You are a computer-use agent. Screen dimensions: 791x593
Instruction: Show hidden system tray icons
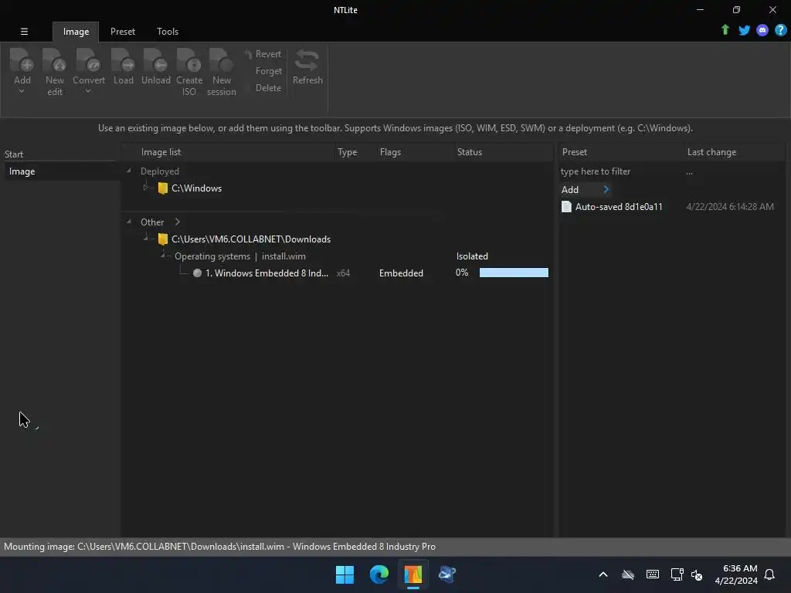pos(603,574)
